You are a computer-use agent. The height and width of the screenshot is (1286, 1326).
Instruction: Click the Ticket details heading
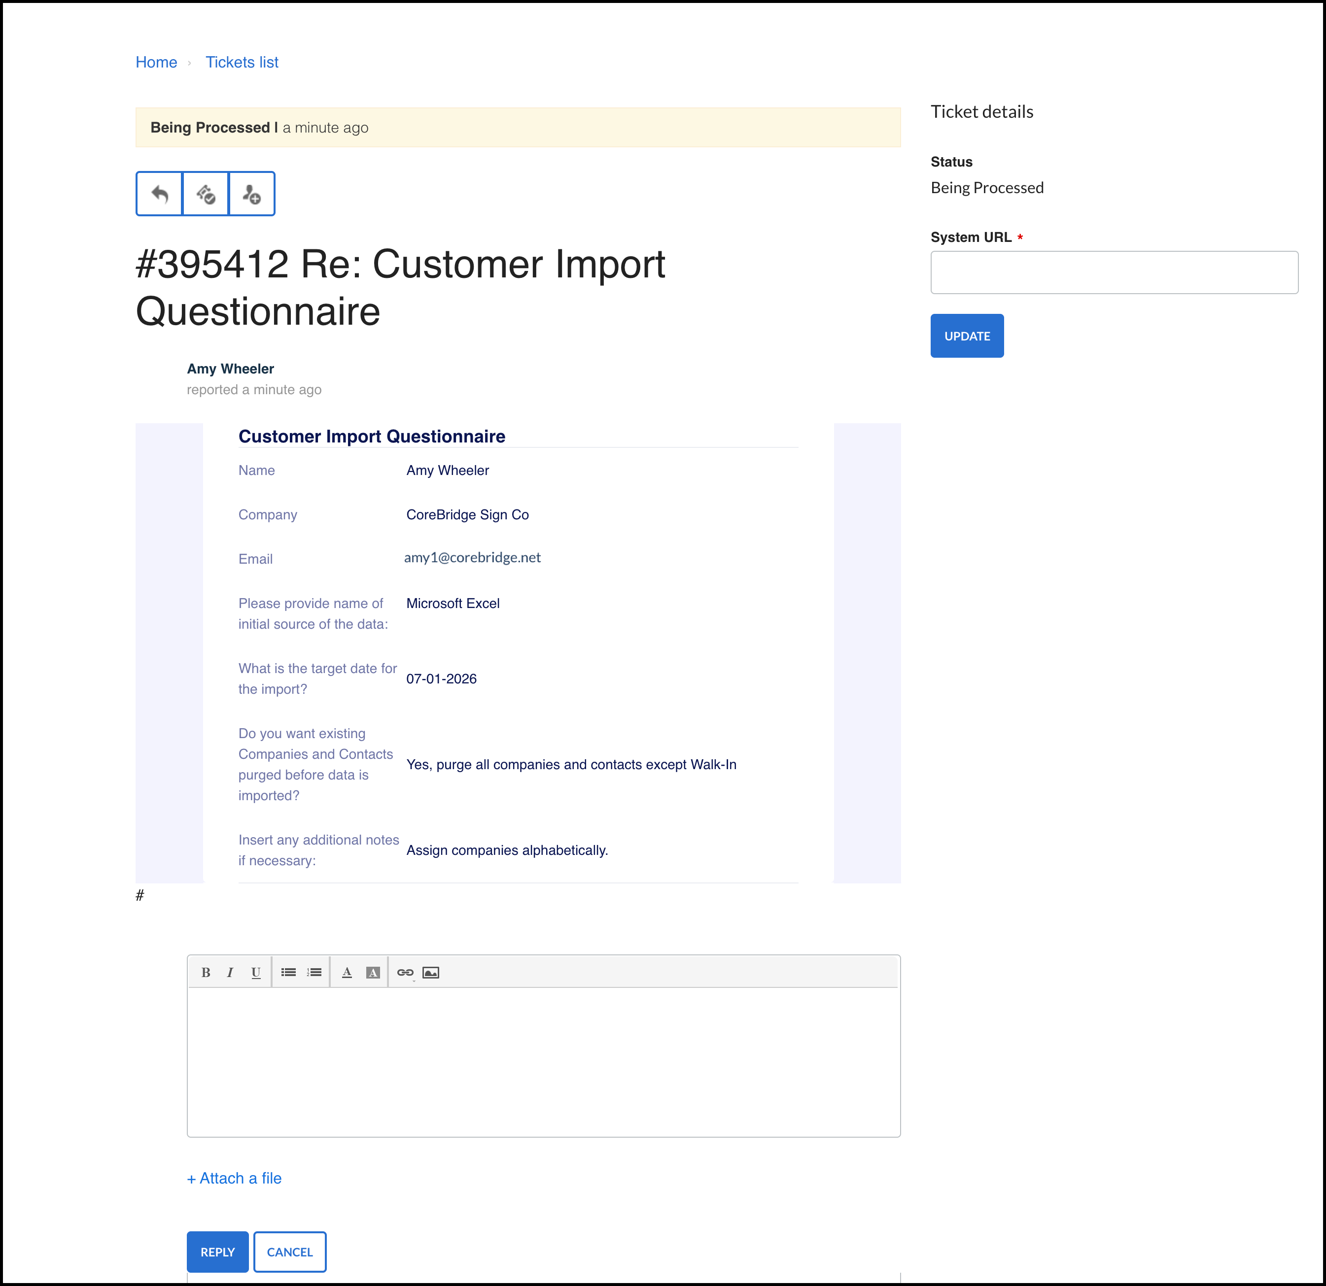click(981, 112)
